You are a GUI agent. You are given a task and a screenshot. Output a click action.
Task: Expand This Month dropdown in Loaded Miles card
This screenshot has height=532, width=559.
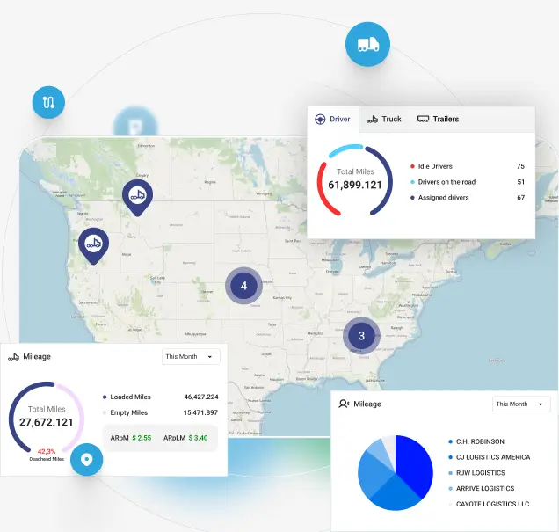click(x=191, y=356)
